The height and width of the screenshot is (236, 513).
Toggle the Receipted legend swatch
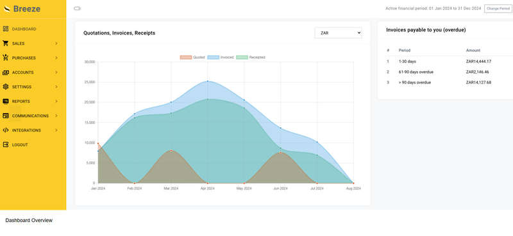pos(242,57)
